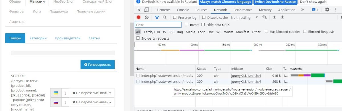Image resolution: width=342 pixels, height=111 pixels.
Task: Switch to the Console panel
Action: coord(183,10)
